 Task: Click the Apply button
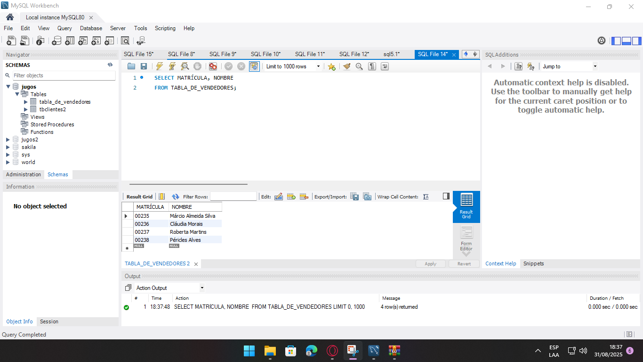tap(431, 264)
